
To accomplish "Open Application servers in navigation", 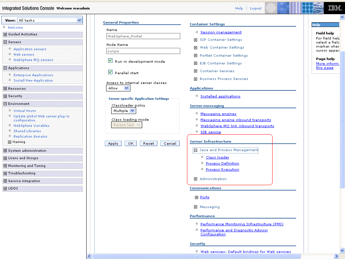I will [30, 49].
